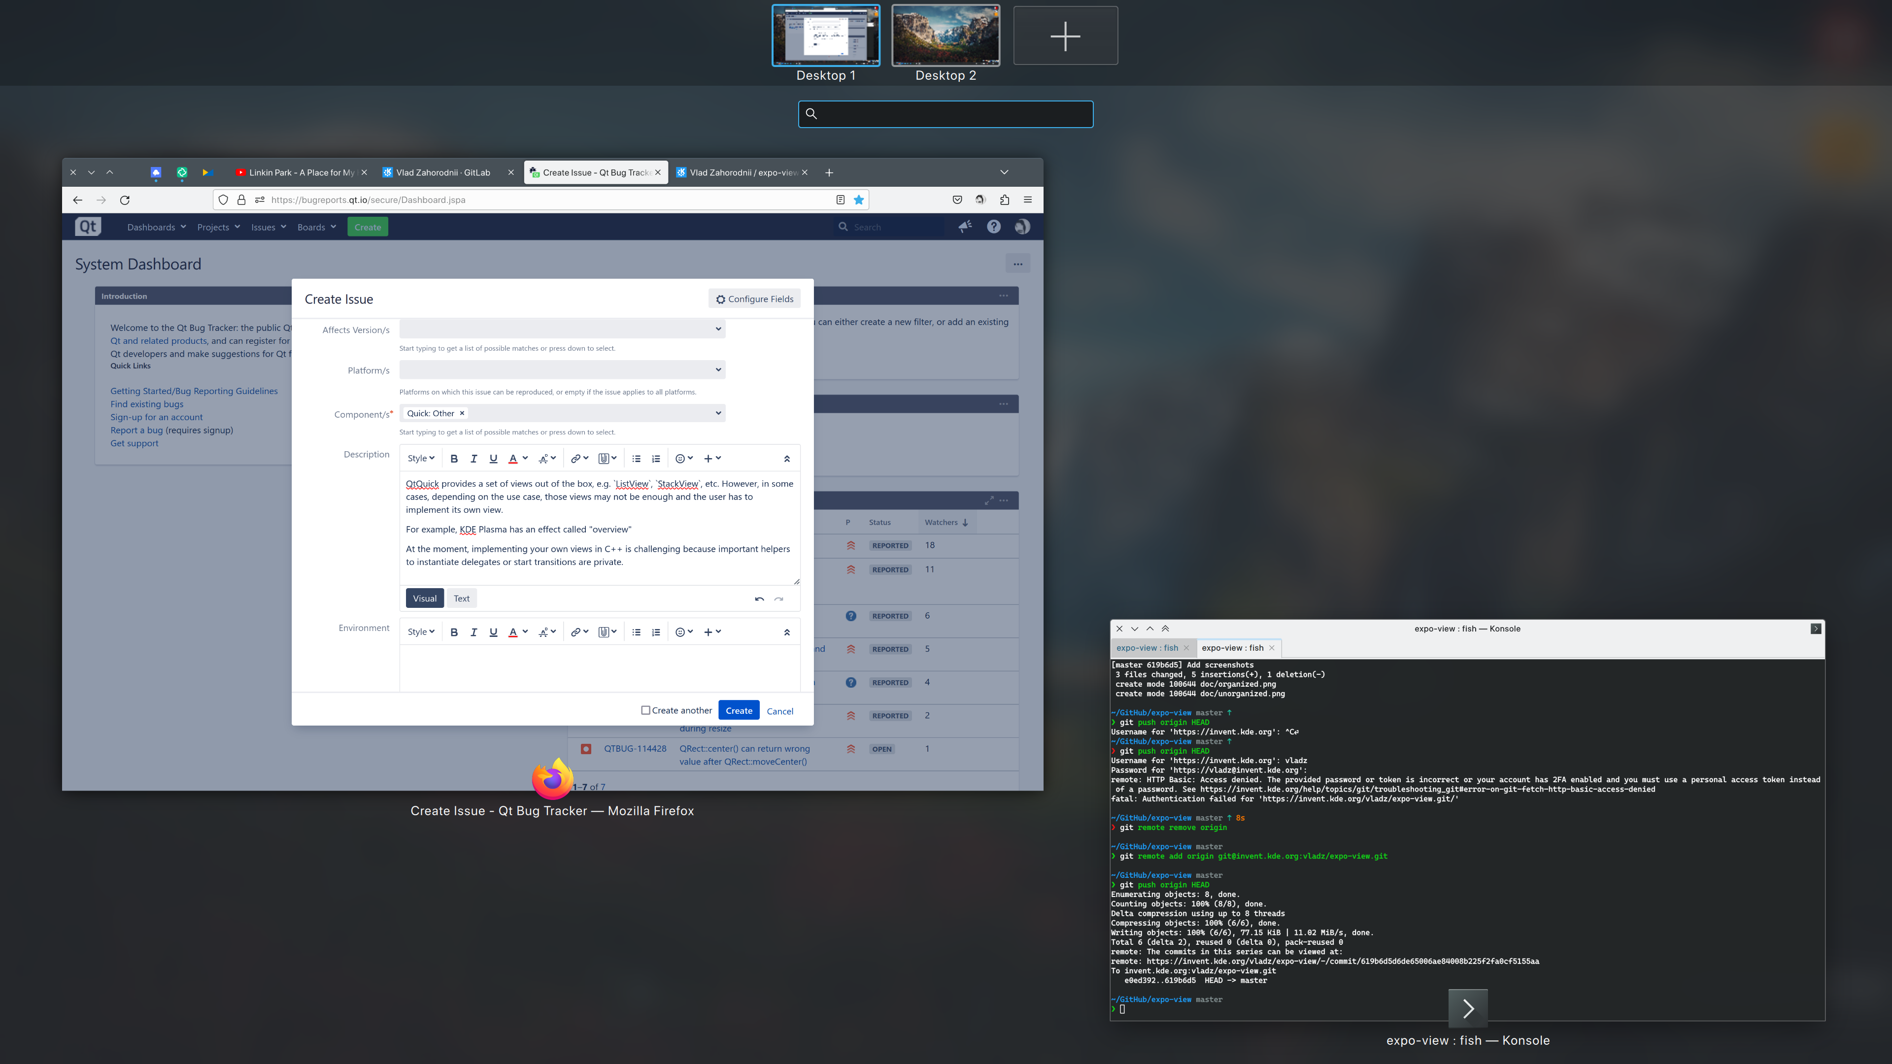Toggle Italic in Description editor toolbar
Image resolution: width=1892 pixels, height=1064 pixels.
[x=473, y=458]
